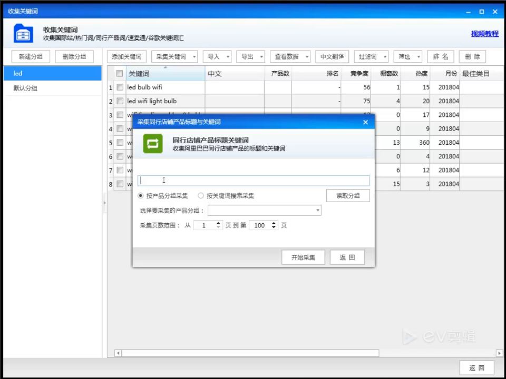Tick the checkbox for led wifi light bulb
506x379 pixels.
[120, 101]
